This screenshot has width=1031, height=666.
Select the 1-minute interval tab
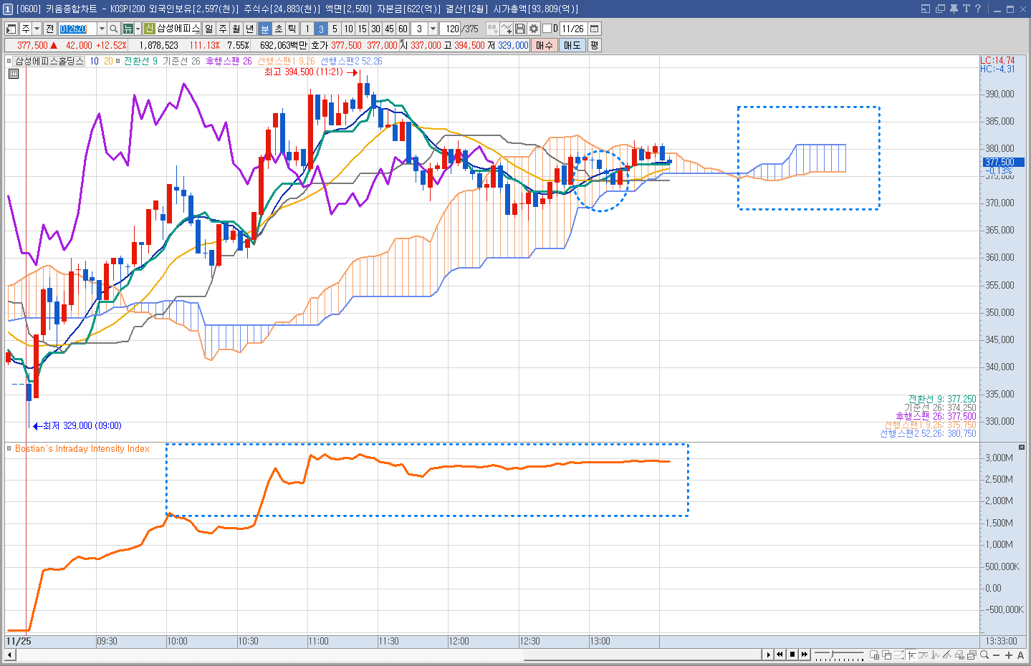307,29
